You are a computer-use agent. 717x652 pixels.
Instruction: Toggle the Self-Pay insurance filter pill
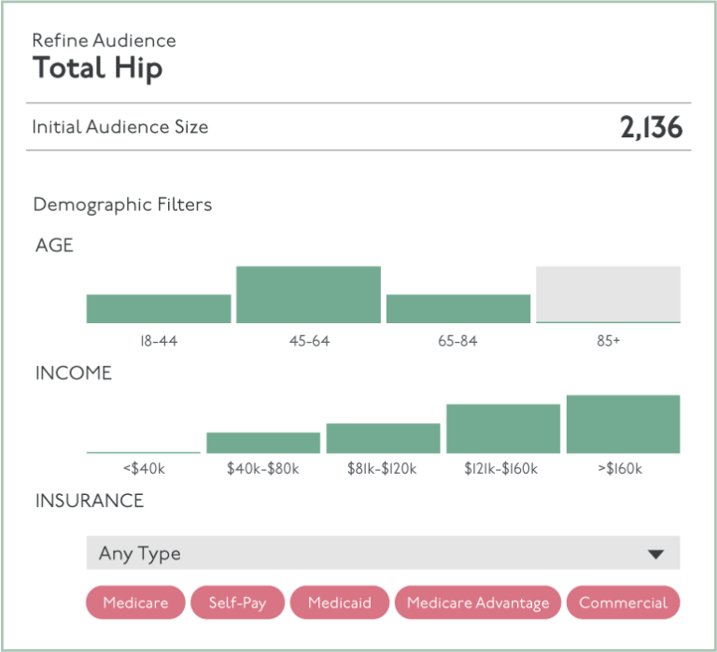238,602
